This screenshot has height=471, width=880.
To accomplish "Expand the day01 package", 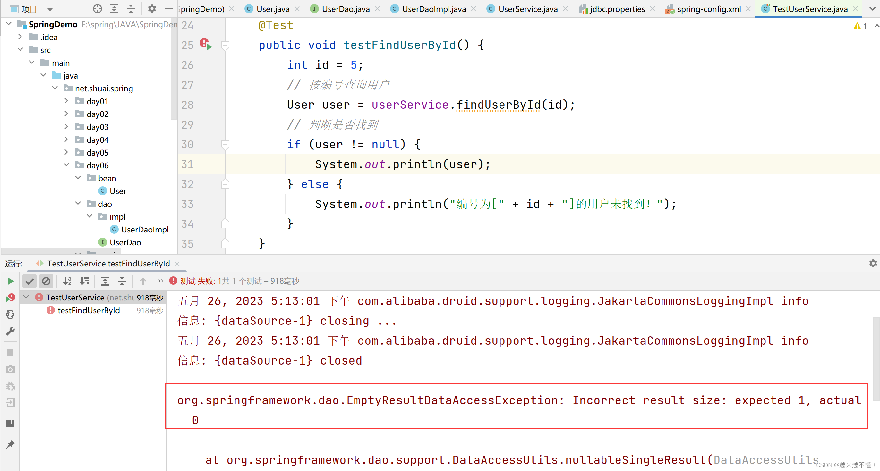I will pyautogui.click(x=66, y=101).
